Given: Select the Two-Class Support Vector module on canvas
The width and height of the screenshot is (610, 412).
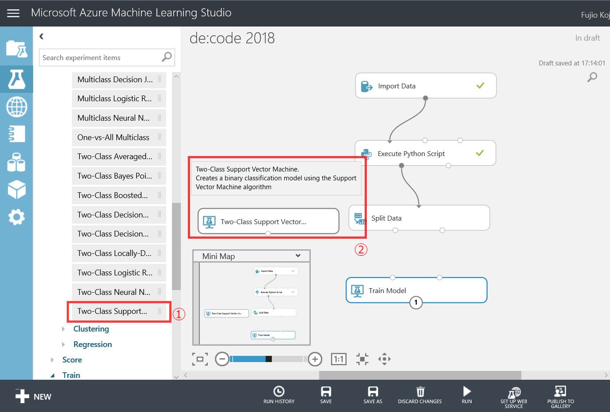Looking at the screenshot, I should click(x=268, y=221).
